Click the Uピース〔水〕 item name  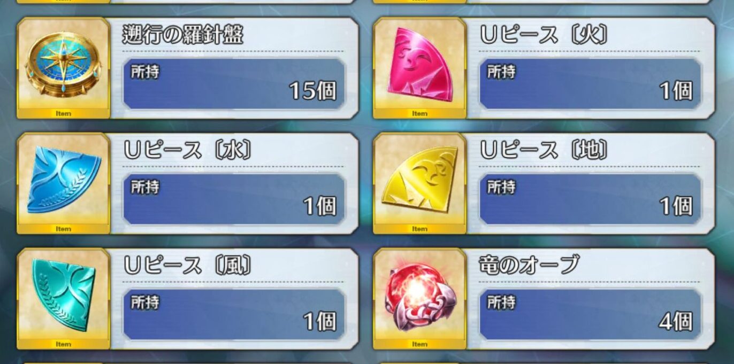point(188,151)
